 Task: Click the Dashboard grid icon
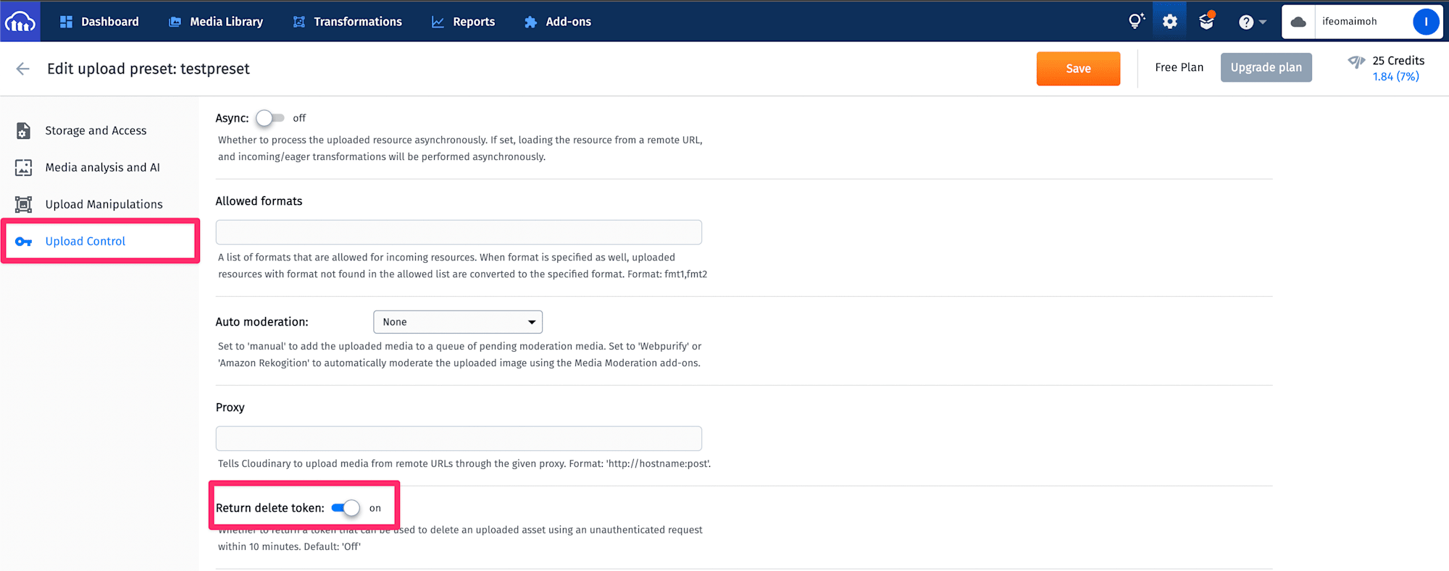(x=66, y=22)
